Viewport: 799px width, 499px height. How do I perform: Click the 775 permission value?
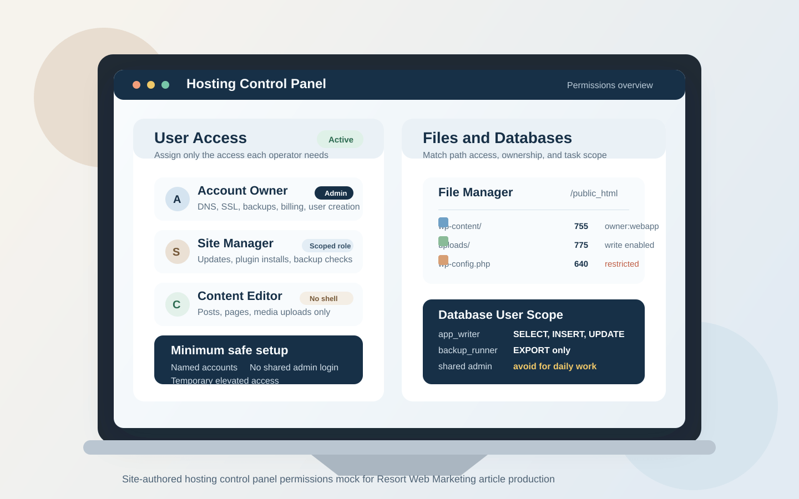pyautogui.click(x=581, y=245)
